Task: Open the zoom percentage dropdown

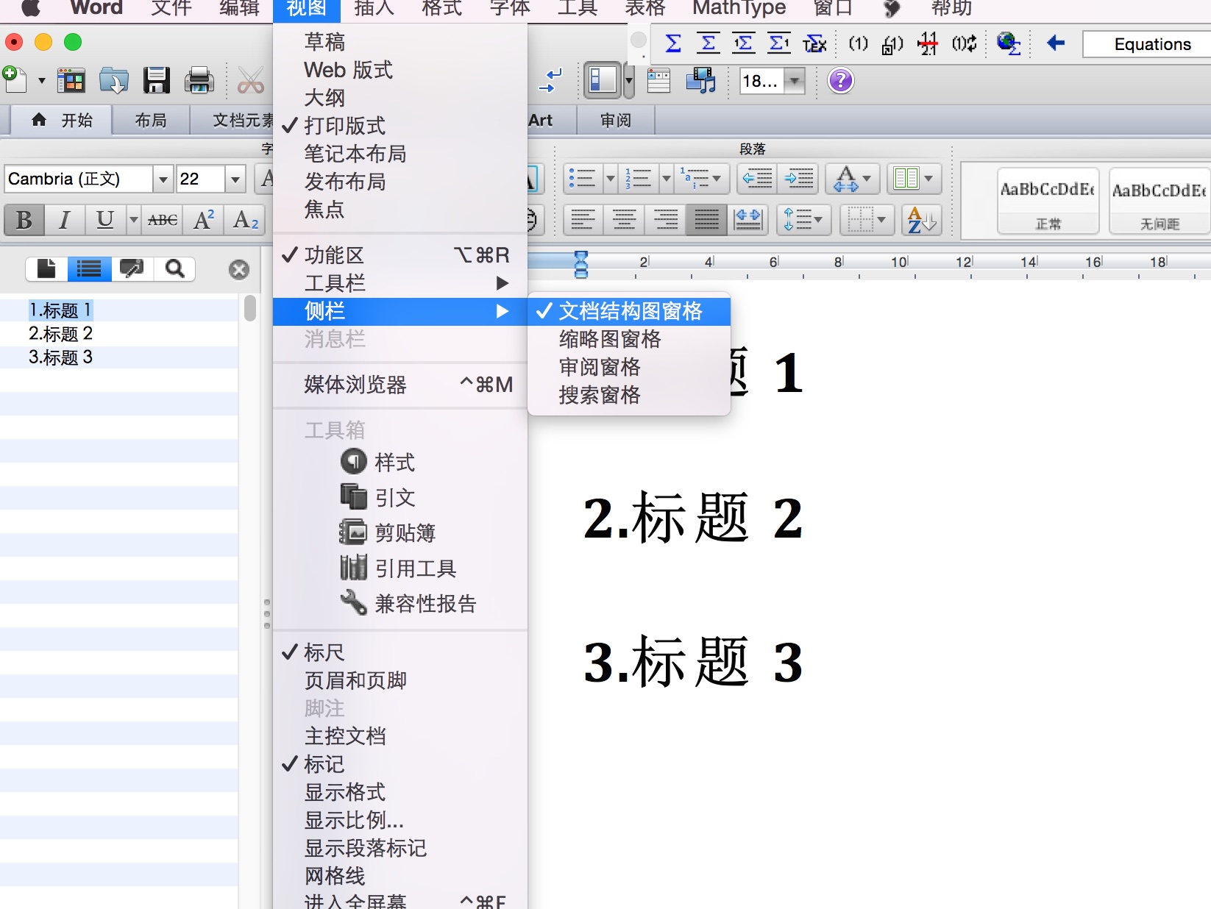Action: 795,81
